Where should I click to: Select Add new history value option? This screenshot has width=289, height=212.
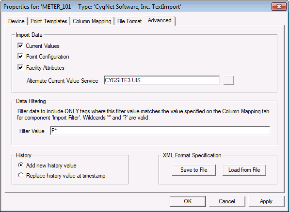click(20, 165)
